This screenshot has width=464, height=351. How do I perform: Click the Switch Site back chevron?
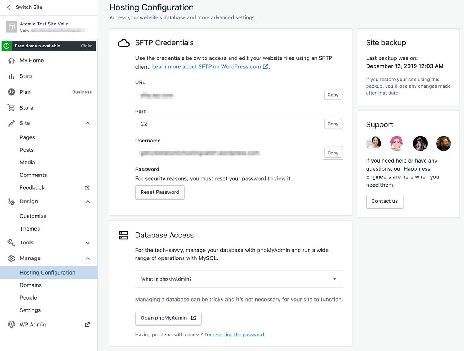coord(9,7)
